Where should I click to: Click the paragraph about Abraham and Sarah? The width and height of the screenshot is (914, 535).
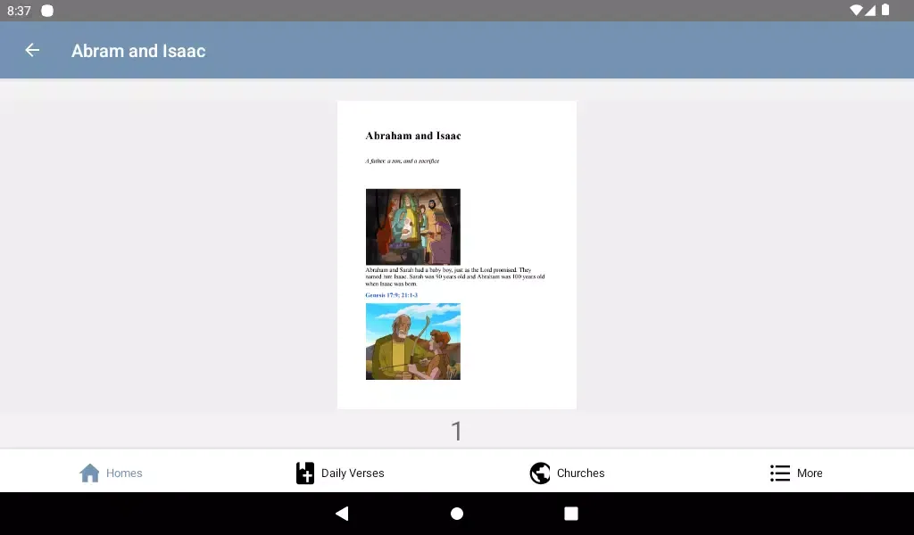coord(455,277)
